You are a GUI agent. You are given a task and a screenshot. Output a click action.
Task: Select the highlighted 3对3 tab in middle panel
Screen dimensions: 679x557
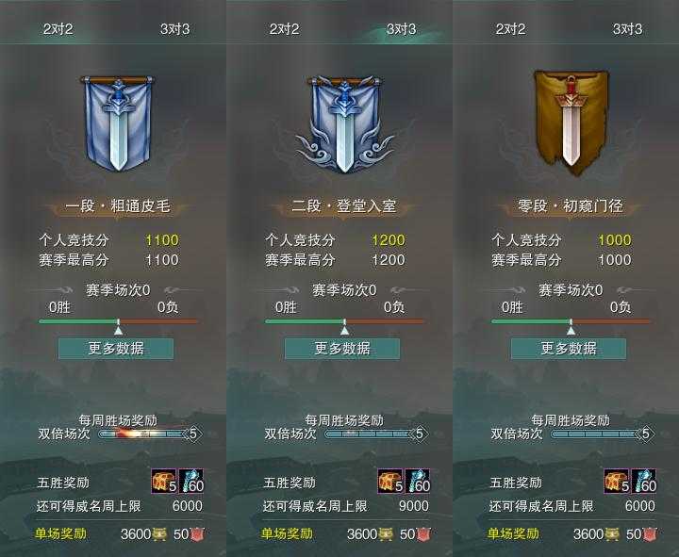[401, 29]
